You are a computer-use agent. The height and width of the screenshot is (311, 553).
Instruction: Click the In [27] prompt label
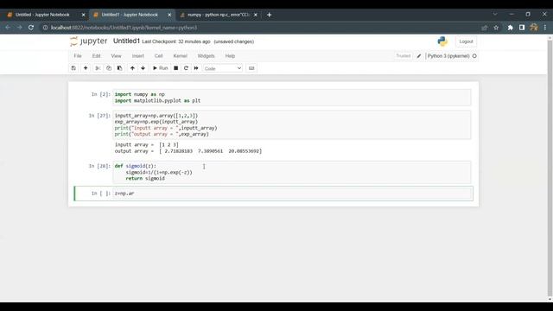coord(99,116)
